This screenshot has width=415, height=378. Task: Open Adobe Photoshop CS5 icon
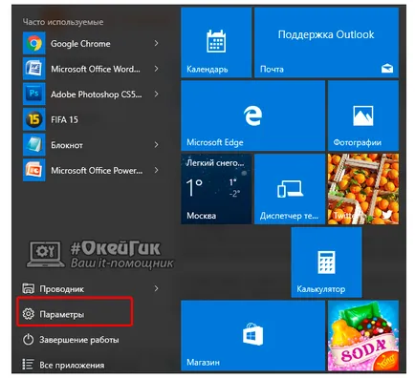coord(34,94)
